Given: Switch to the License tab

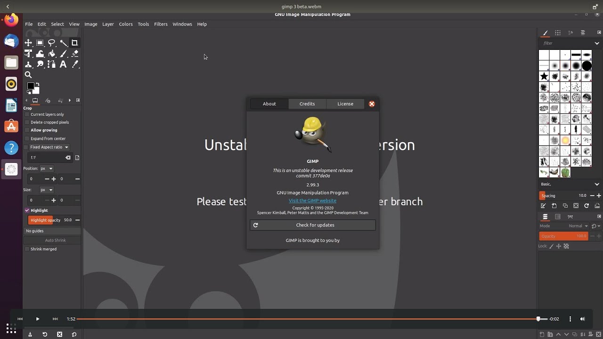Looking at the screenshot, I should click(x=345, y=104).
